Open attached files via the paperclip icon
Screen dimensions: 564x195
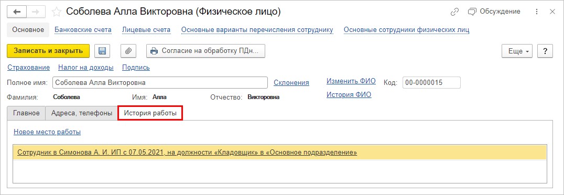128,51
